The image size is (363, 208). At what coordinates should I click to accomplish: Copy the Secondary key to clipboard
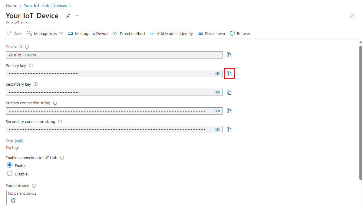[229, 92]
